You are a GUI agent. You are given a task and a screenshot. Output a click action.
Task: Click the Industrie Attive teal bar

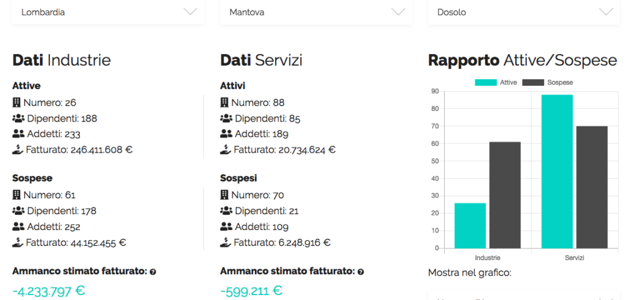(471, 225)
